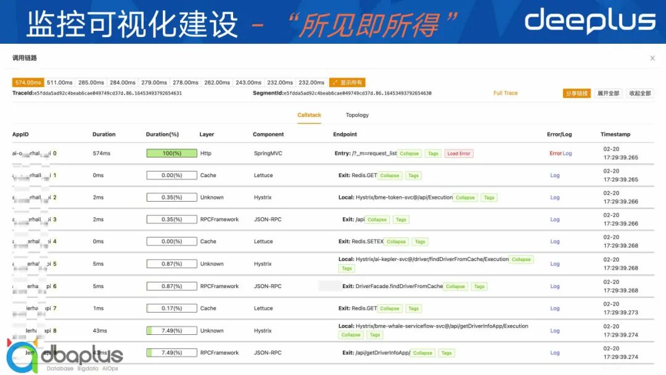Collapse the DriverFacade.findDriverFromCache span

(x=455, y=287)
